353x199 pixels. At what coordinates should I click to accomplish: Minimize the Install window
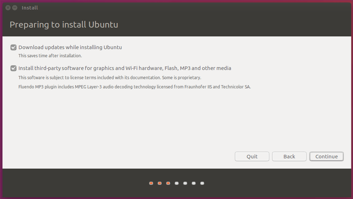coord(15,8)
